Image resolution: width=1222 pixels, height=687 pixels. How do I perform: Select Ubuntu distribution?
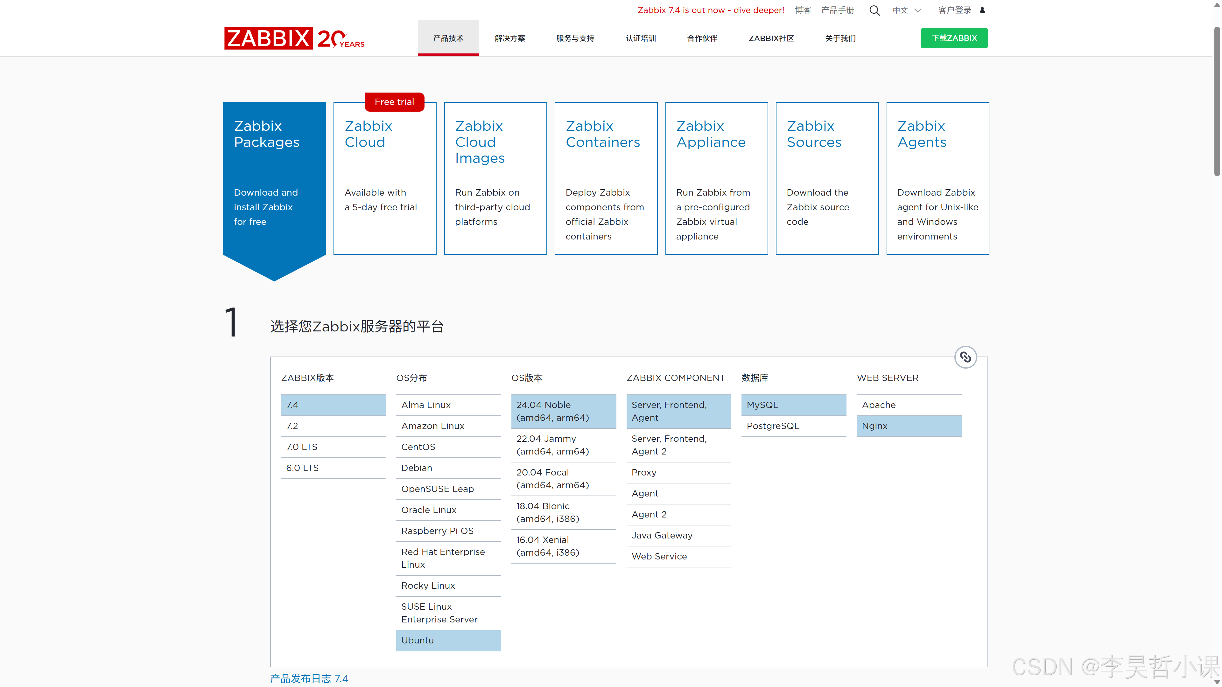[448, 641]
